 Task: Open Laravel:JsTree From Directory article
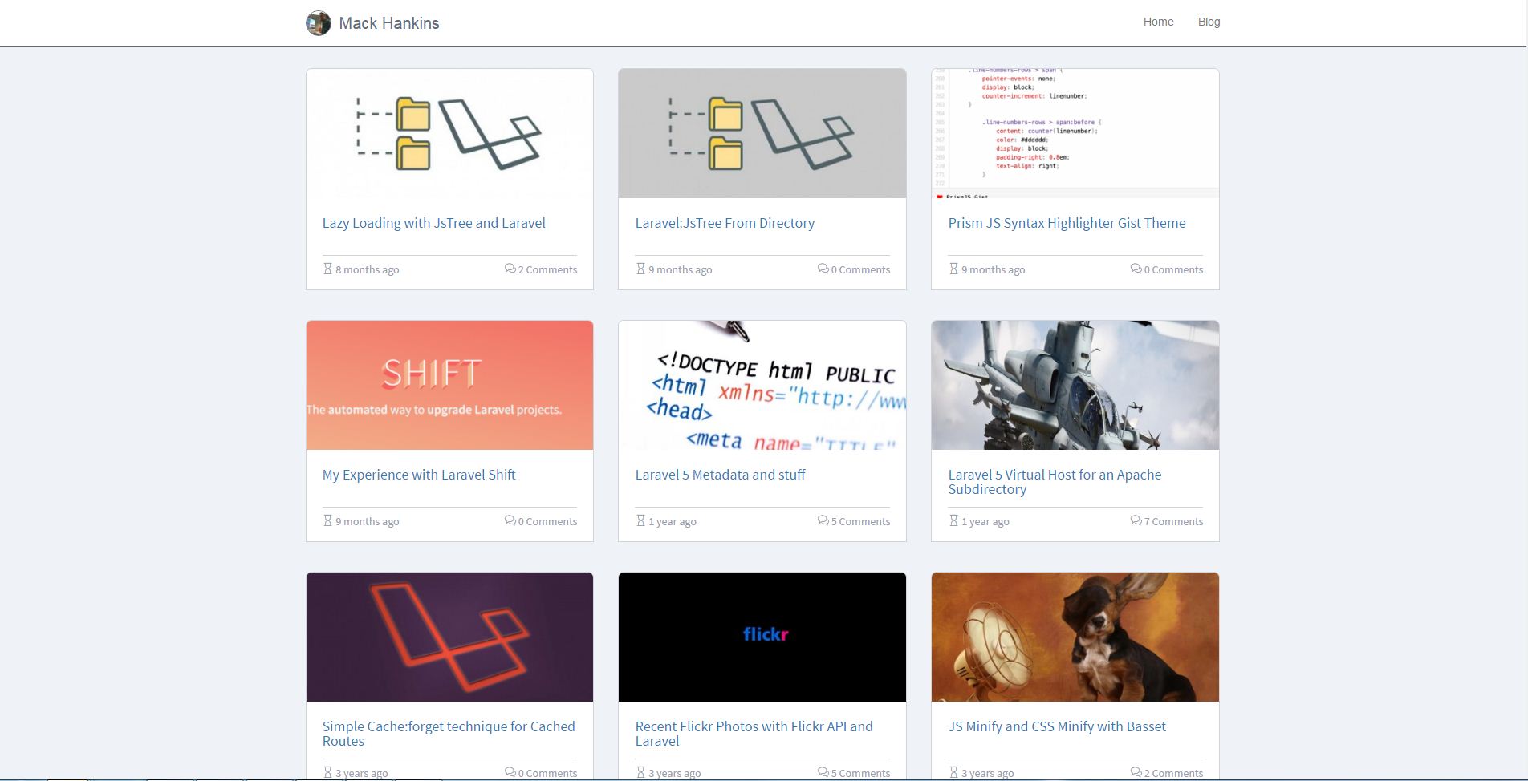coord(725,223)
